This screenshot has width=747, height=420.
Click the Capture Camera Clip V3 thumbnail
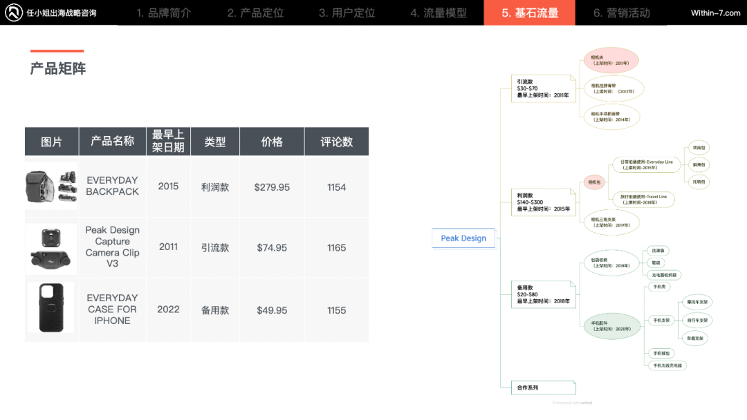(51, 247)
